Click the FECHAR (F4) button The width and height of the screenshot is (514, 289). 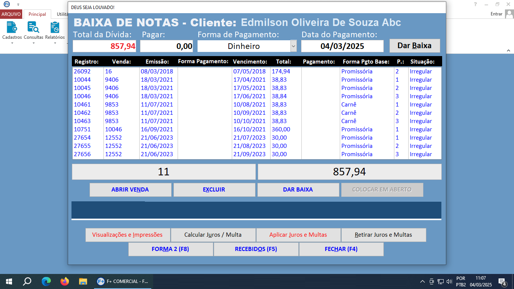341,249
